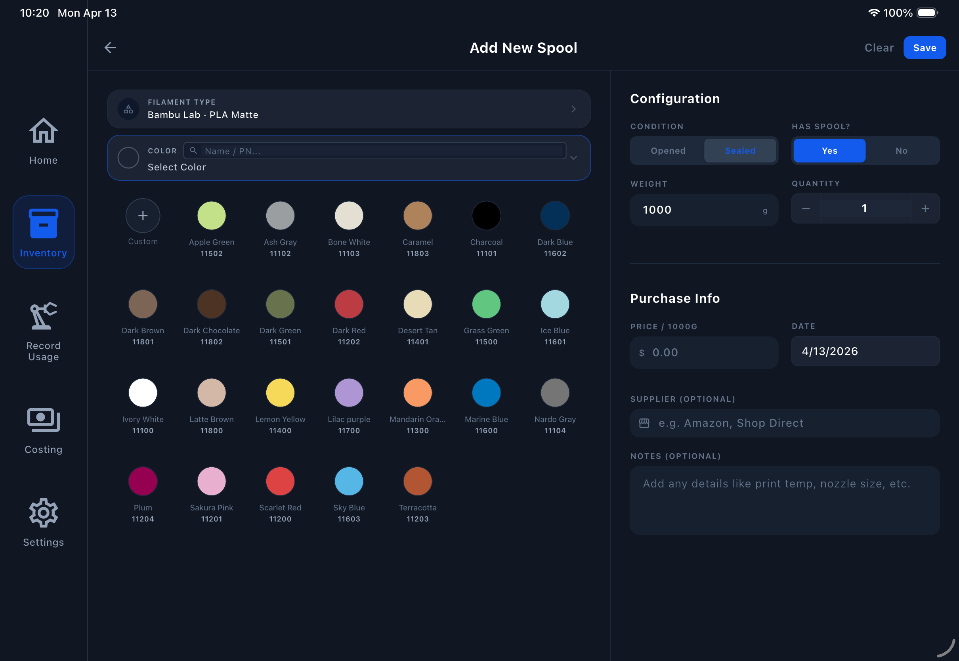Set condition to Sealed

tap(739, 151)
